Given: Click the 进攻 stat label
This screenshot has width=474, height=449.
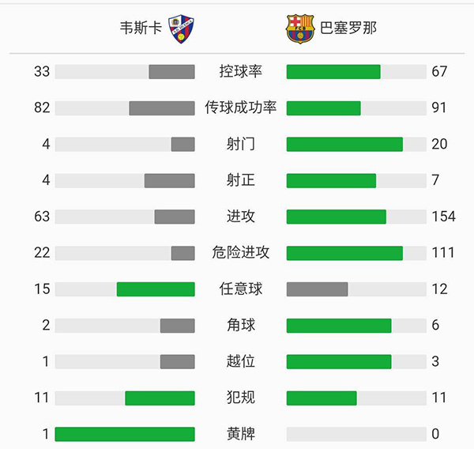Looking at the screenshot, I should pyautogui.click(x=241, y=217).
